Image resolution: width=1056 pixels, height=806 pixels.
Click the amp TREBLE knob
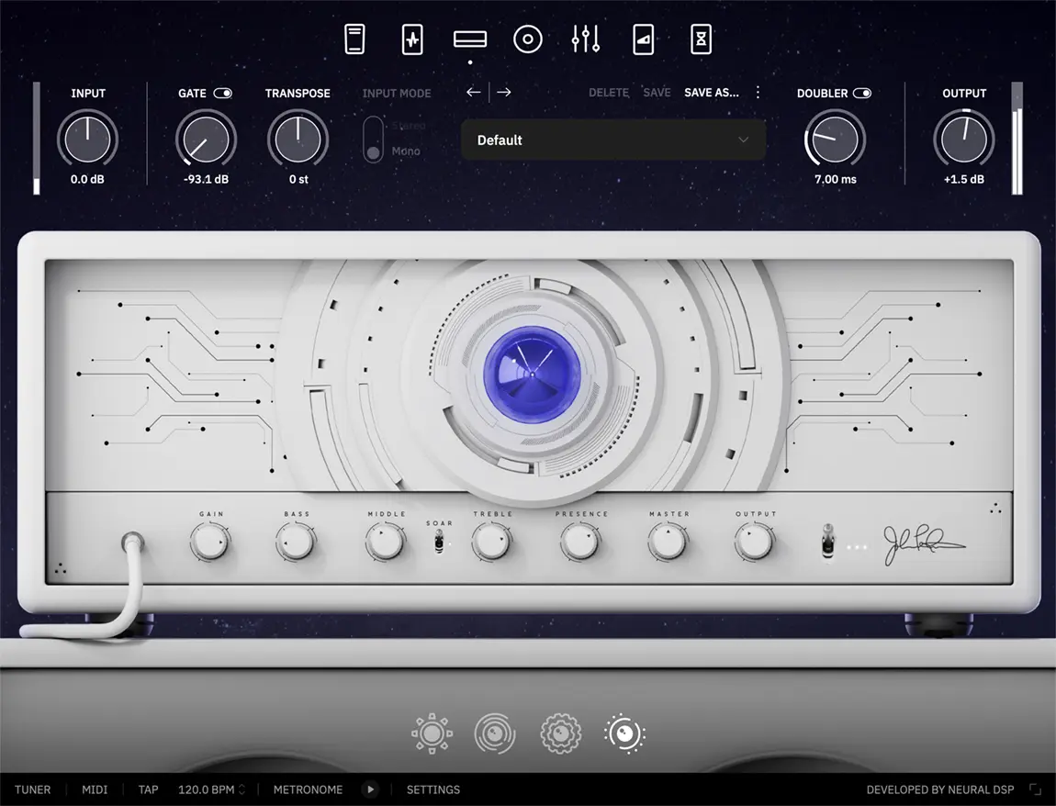click(x=491, y=542)
